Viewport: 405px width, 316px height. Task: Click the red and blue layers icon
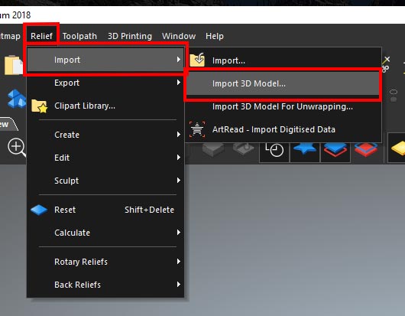point(366,150)
